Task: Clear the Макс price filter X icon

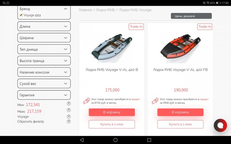Action: point(69,110)
